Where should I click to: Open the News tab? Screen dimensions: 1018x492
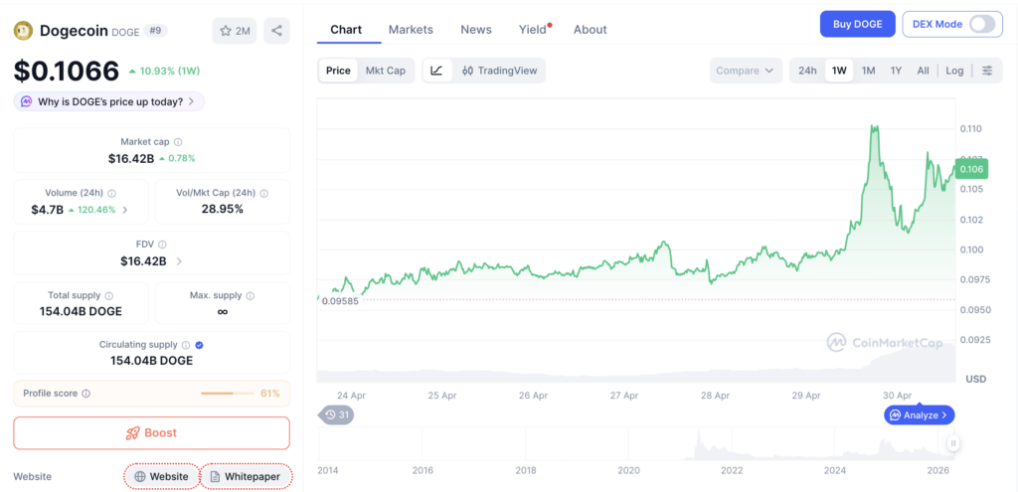point(476,30)
